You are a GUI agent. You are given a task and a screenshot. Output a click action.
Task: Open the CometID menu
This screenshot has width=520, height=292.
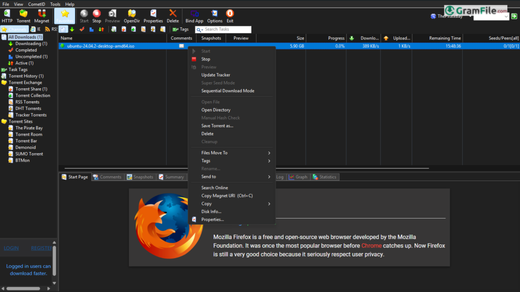coord(37,4)
